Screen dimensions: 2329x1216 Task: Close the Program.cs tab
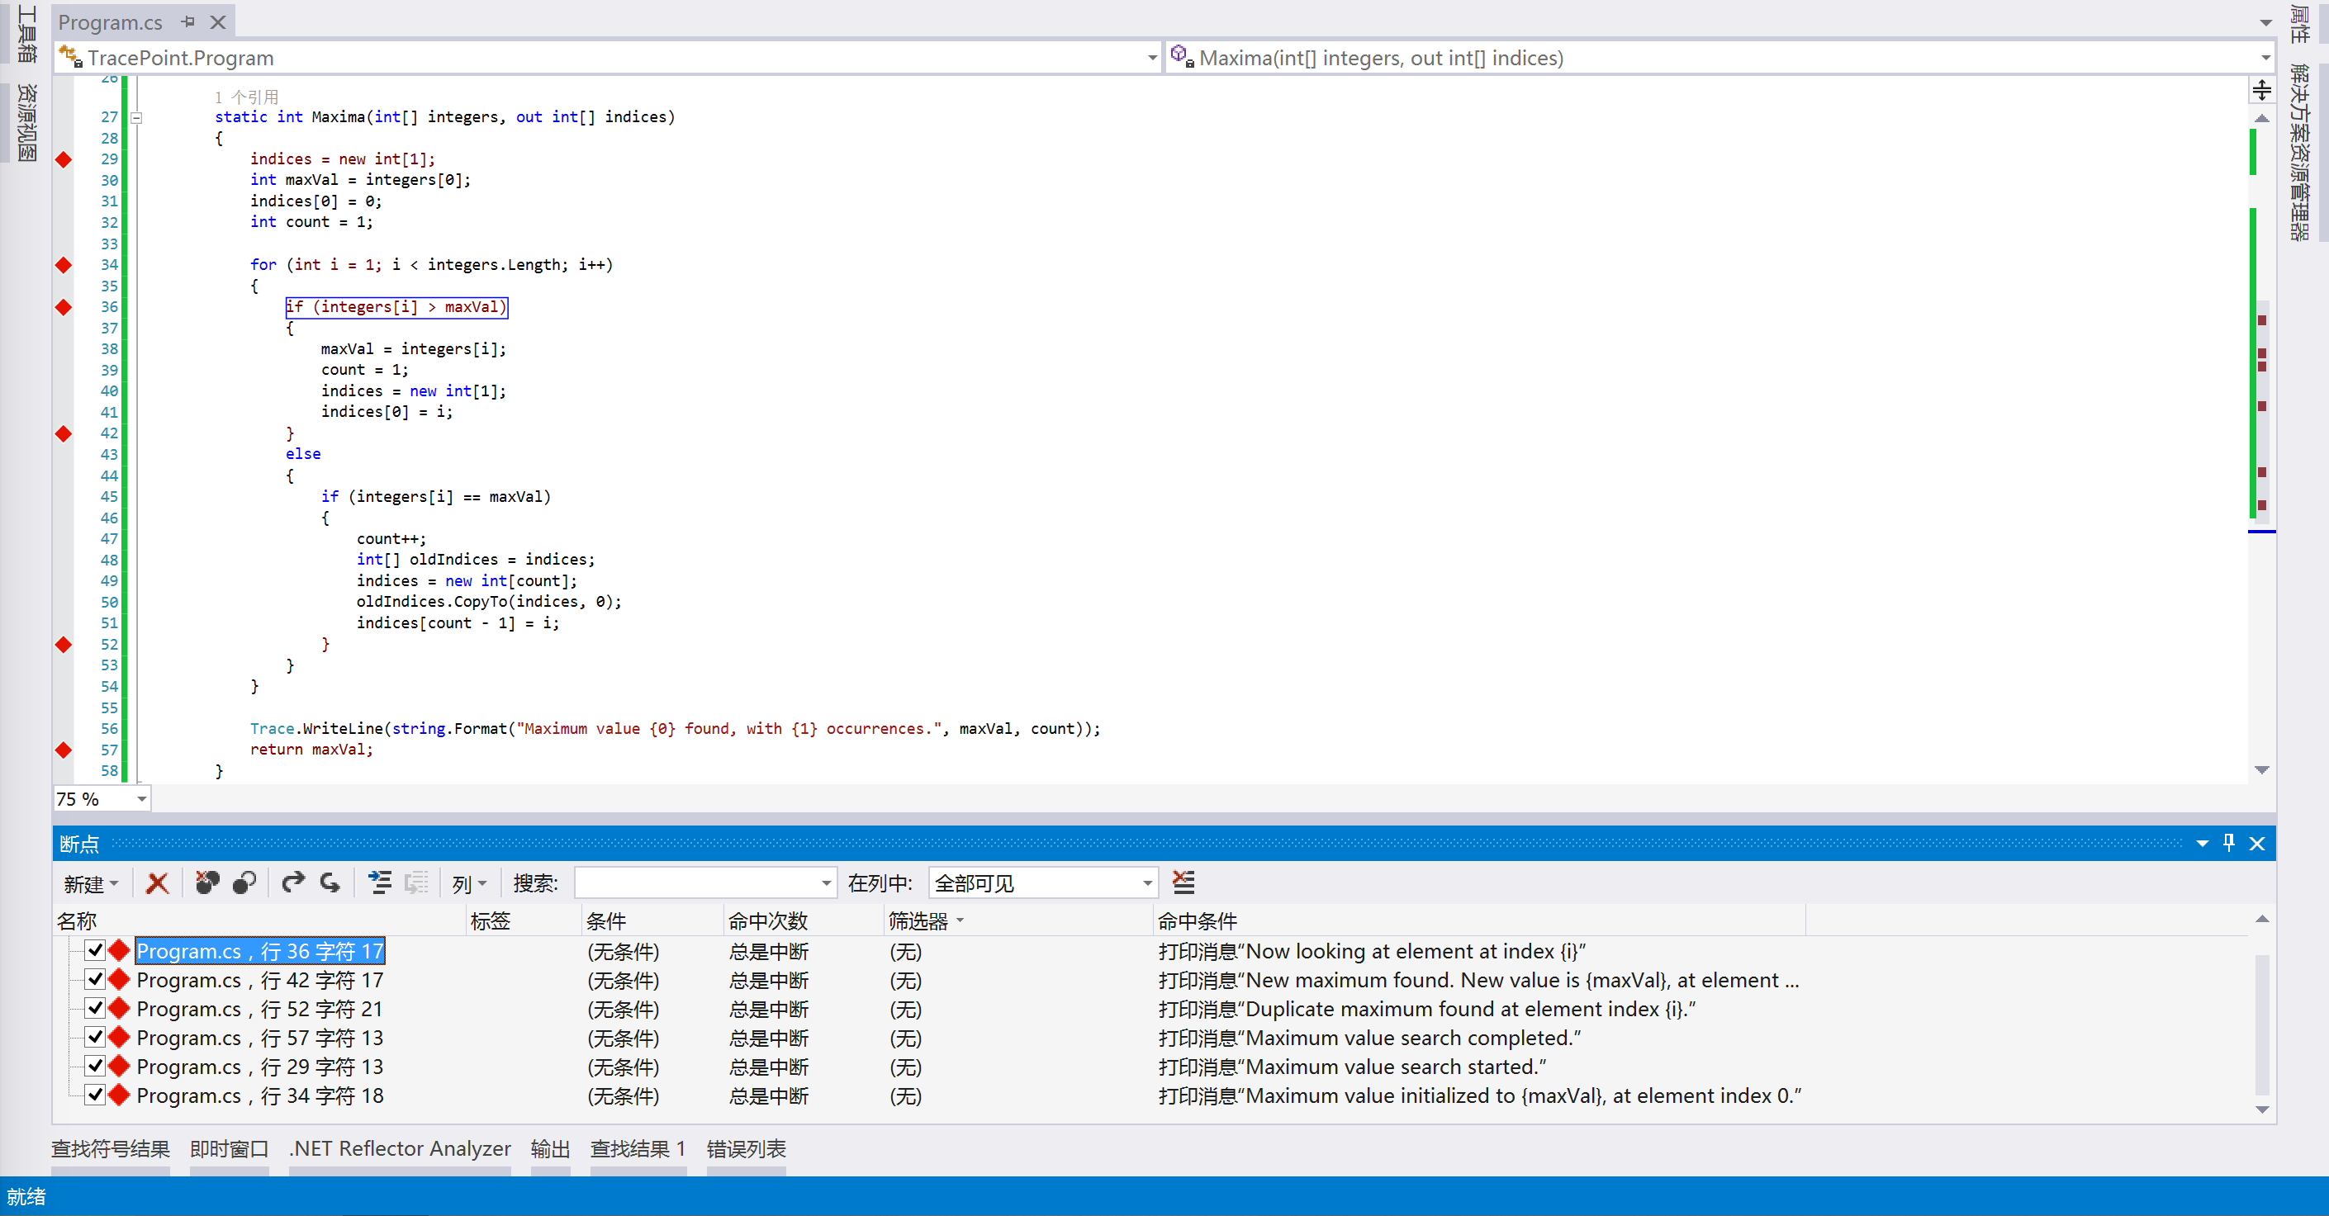(218, 21)
